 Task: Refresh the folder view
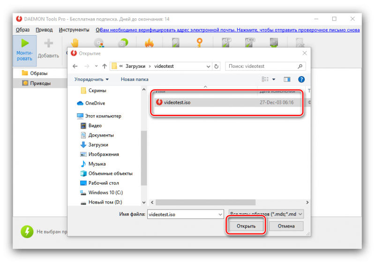tap(217, 66)
